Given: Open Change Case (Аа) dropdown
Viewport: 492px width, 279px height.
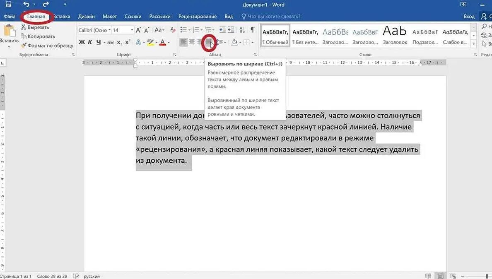Looking at the screenshot, I should click(159, 30).
